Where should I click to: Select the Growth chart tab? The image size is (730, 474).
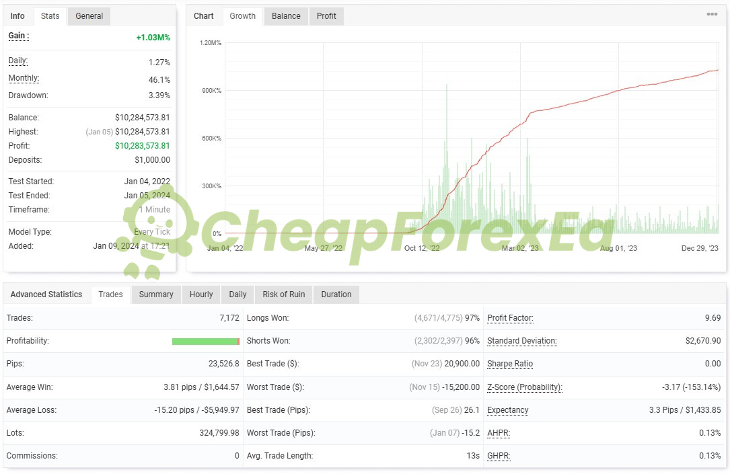(243, 16)
